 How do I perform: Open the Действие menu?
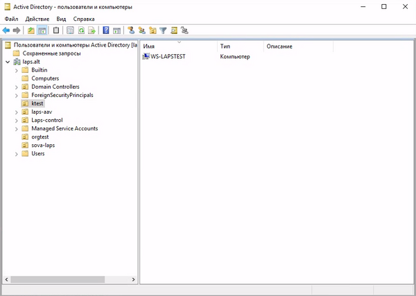click(37, 19)
